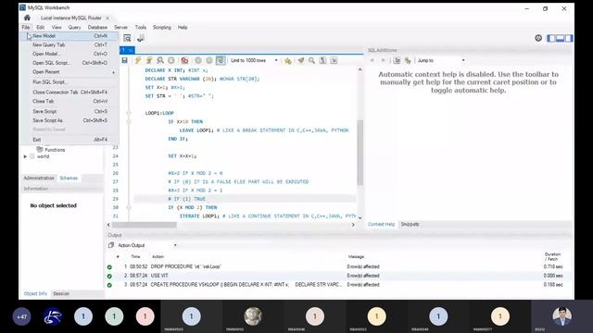Click the editor vertical scrollbar thumb

click(360, 152)
